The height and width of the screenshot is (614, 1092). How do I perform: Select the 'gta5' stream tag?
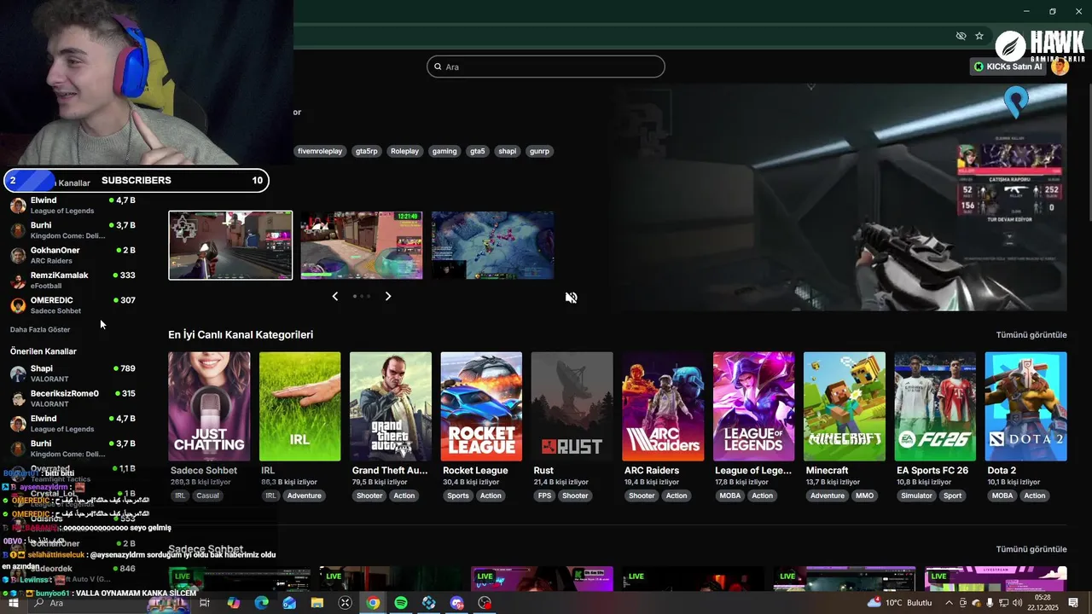click(x=478, y=151)
